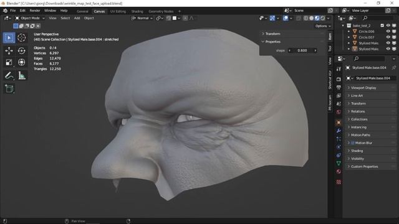Open the Object properties tab icon
Screen dimensions: 399x224
tap(339, 123)
